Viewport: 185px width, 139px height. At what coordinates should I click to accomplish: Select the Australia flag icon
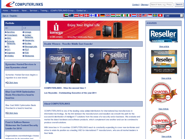tap(71, 15)
